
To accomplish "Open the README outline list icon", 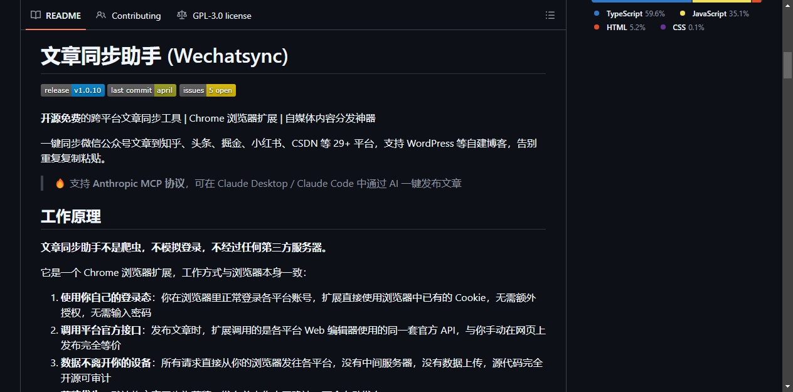I will coord(550,16).
